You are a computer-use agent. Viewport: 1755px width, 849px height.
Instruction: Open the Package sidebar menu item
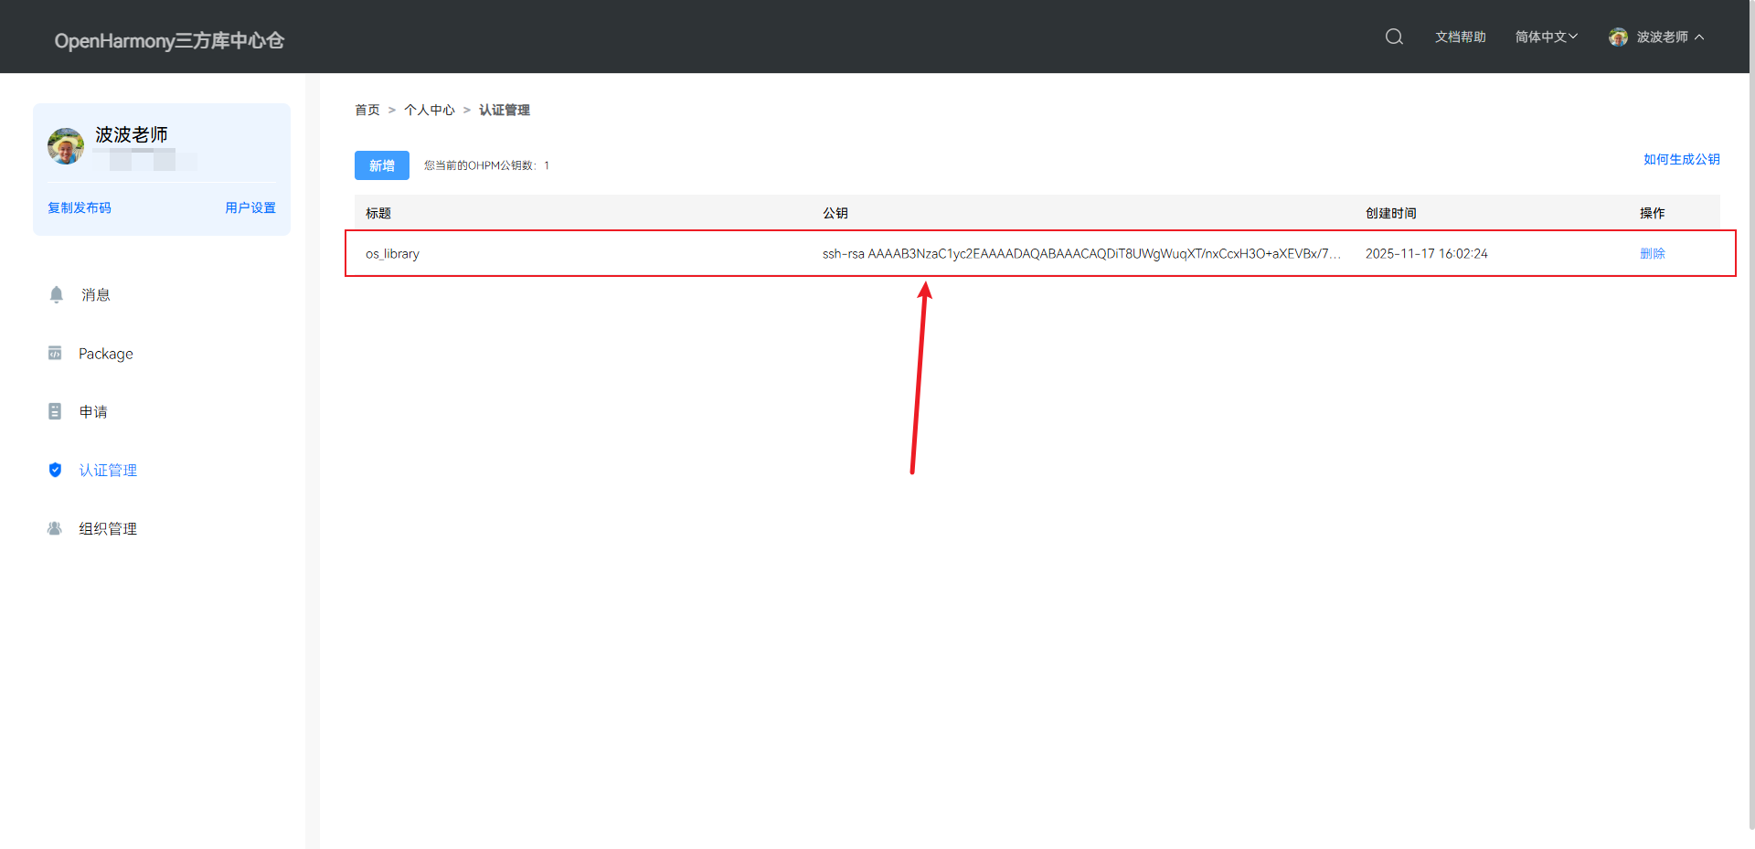(106, 354)
